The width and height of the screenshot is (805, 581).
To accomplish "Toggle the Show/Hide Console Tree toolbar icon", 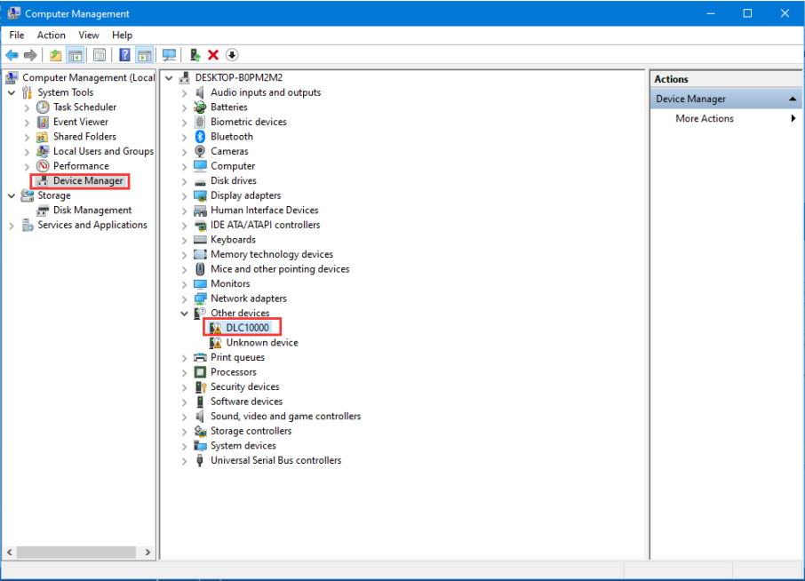I will pyautogui.click(x=76, y=55).
